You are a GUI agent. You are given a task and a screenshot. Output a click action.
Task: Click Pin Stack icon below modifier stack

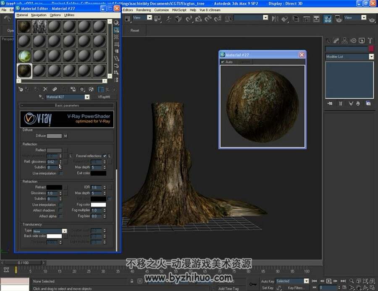pos(330,104)
